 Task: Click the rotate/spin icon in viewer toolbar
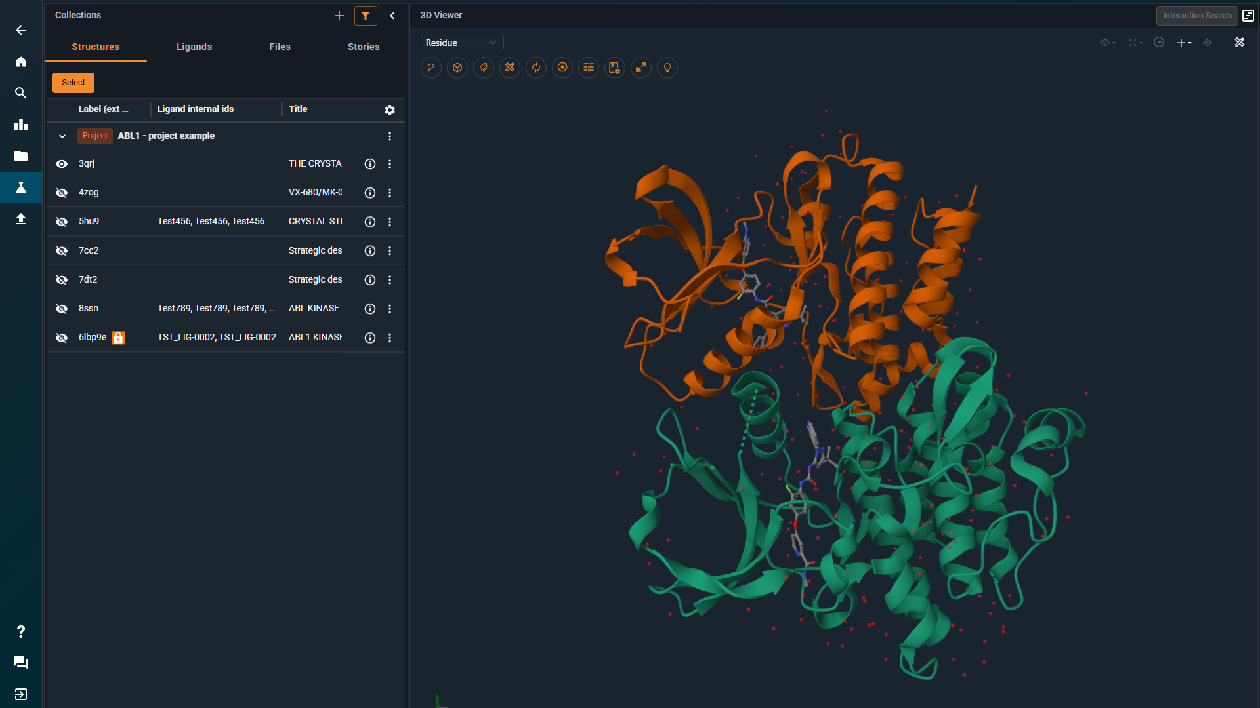click(x=536, y=68)
